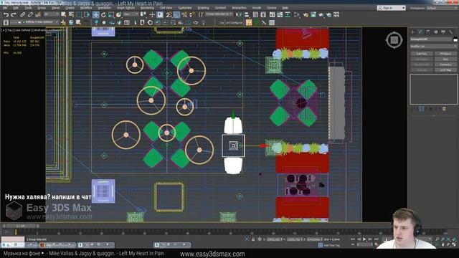
Task: Toggle the Ribbon display icon
Action: (x=273, y=14)
